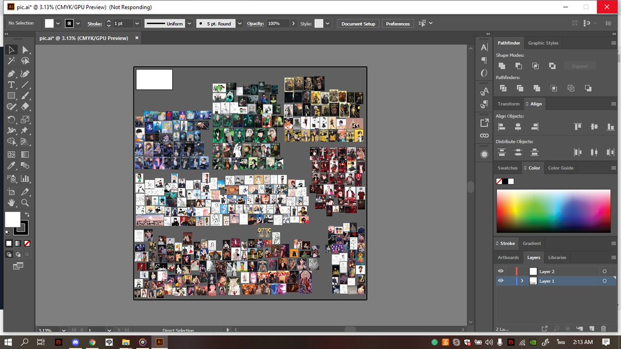Expand Layer 1 sublayers
The height and width of the screenshot is (349, 621).
522,281
